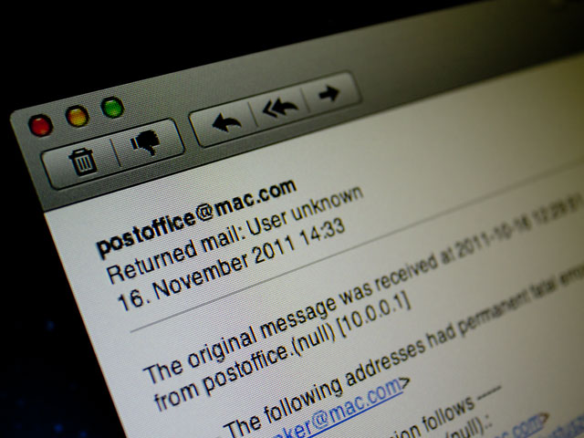The height and width of the screenshot is (438, 584).
Task: Mark message as junk with thumbs-down icon
Action: [148, 142]
